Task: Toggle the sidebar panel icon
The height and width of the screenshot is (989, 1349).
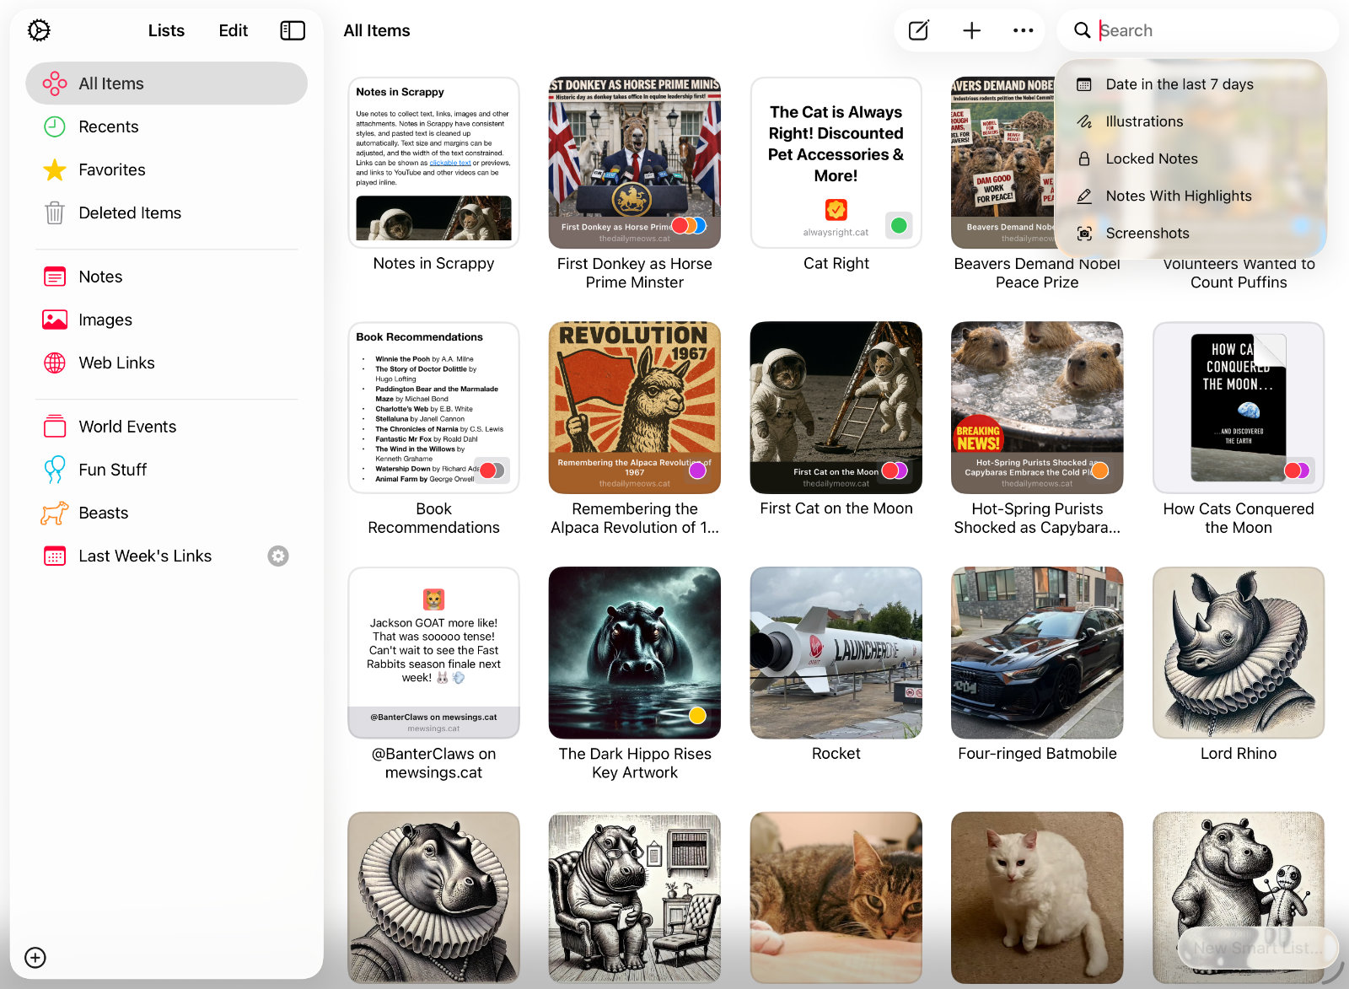Action: pos(292,30)
